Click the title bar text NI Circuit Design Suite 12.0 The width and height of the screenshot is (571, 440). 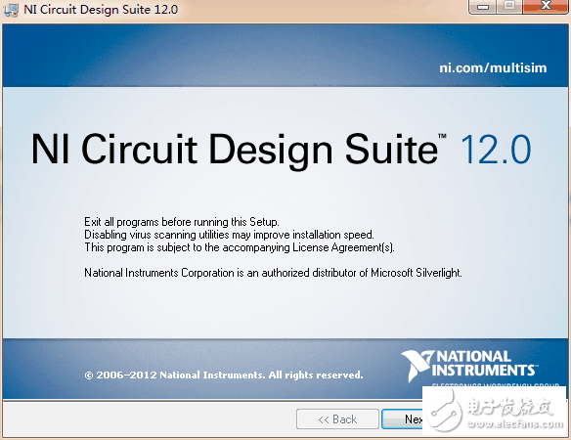(101, 10)
